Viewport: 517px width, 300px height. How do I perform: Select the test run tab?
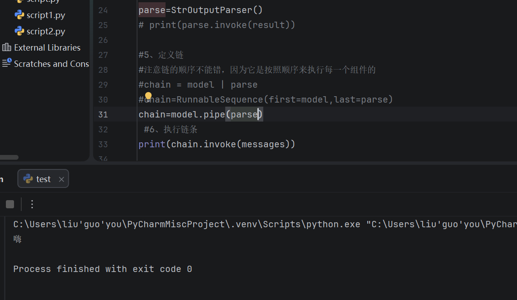tap(43, 179)
